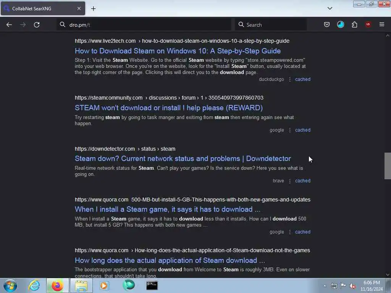This screenshot has width=391, height=293.
Task: Open the media player taskbar icon
Action: tap(104, 285)
